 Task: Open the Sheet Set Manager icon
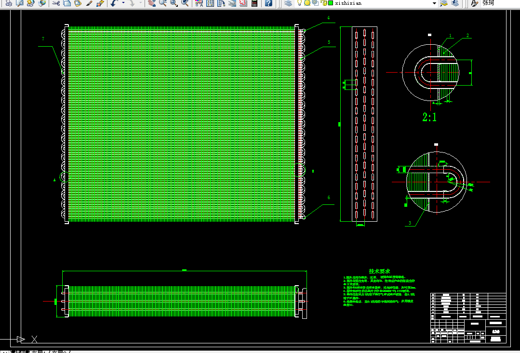232,3
